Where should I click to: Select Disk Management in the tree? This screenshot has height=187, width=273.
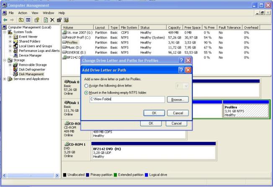coord(31,74)
